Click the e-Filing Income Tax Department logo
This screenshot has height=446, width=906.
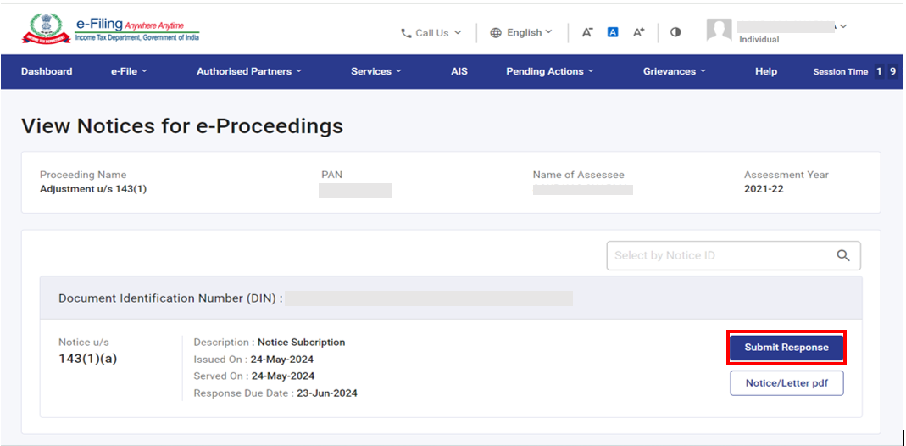tap(110, 29)
